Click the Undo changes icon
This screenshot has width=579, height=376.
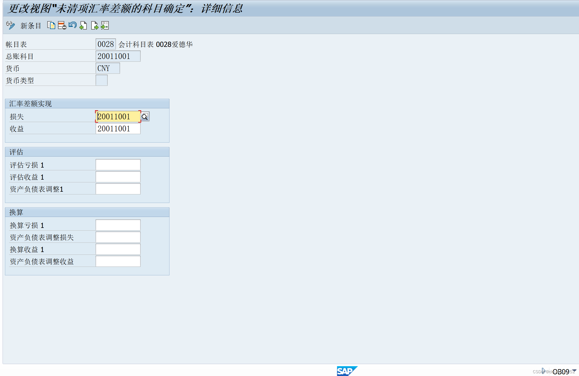pos(73,26)
